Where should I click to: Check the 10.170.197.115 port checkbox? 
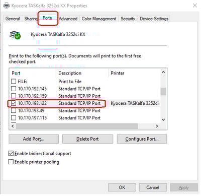[x=14, y=118]
